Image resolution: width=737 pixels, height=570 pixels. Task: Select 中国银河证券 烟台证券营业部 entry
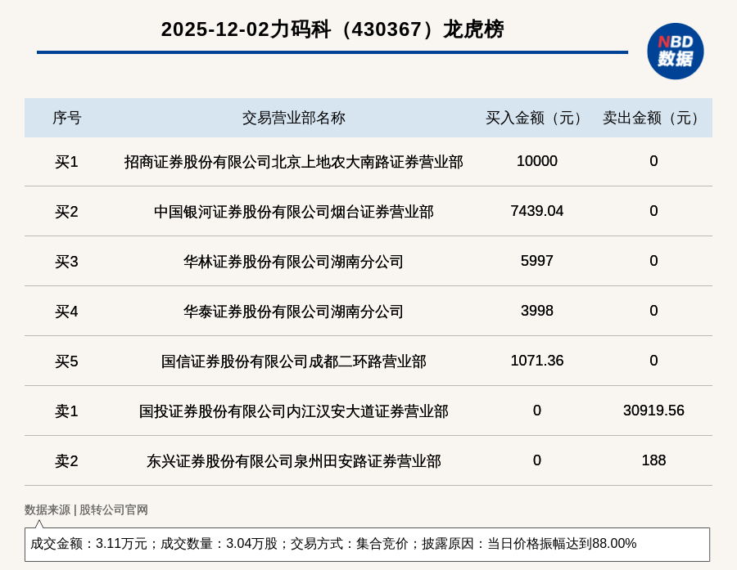[x=293, y=212]
